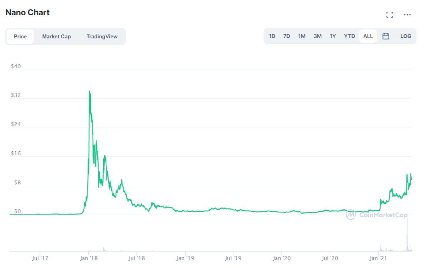Click the $32 price axis label

tap(16, 96)
